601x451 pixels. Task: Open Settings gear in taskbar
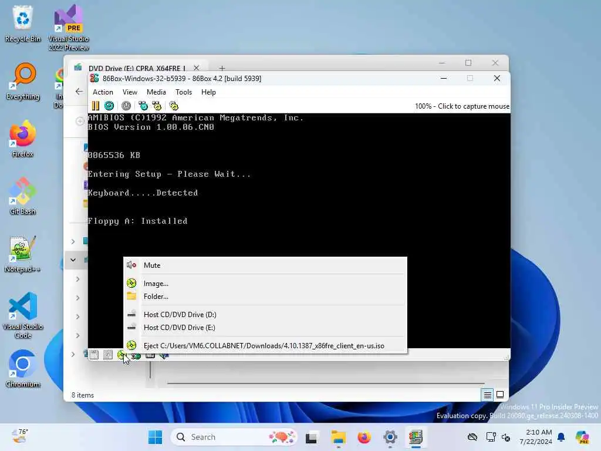(390, 437)
